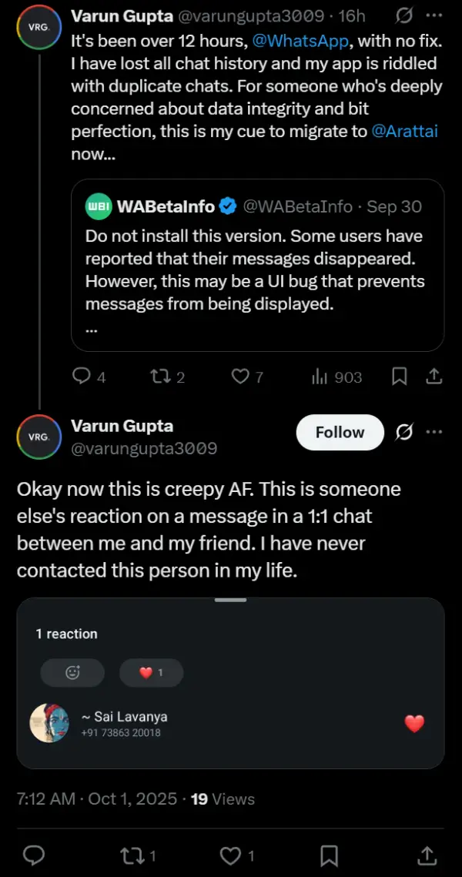Image resolution: width=462 pixels, height=877 pixels.
Task: Retweet the parent tweet with 2 reposts
Action: pos(158,377)
